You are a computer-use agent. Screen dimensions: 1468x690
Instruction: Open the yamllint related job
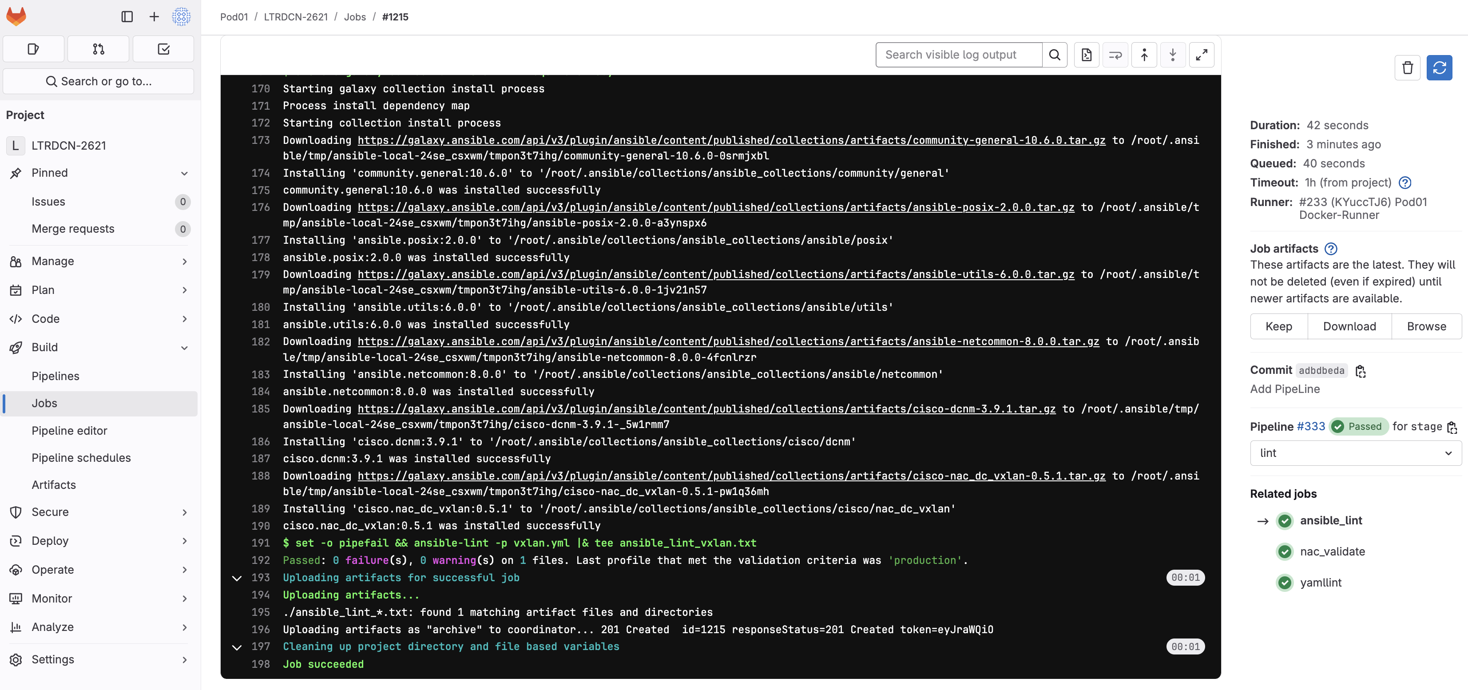(x=1321, y=582)
